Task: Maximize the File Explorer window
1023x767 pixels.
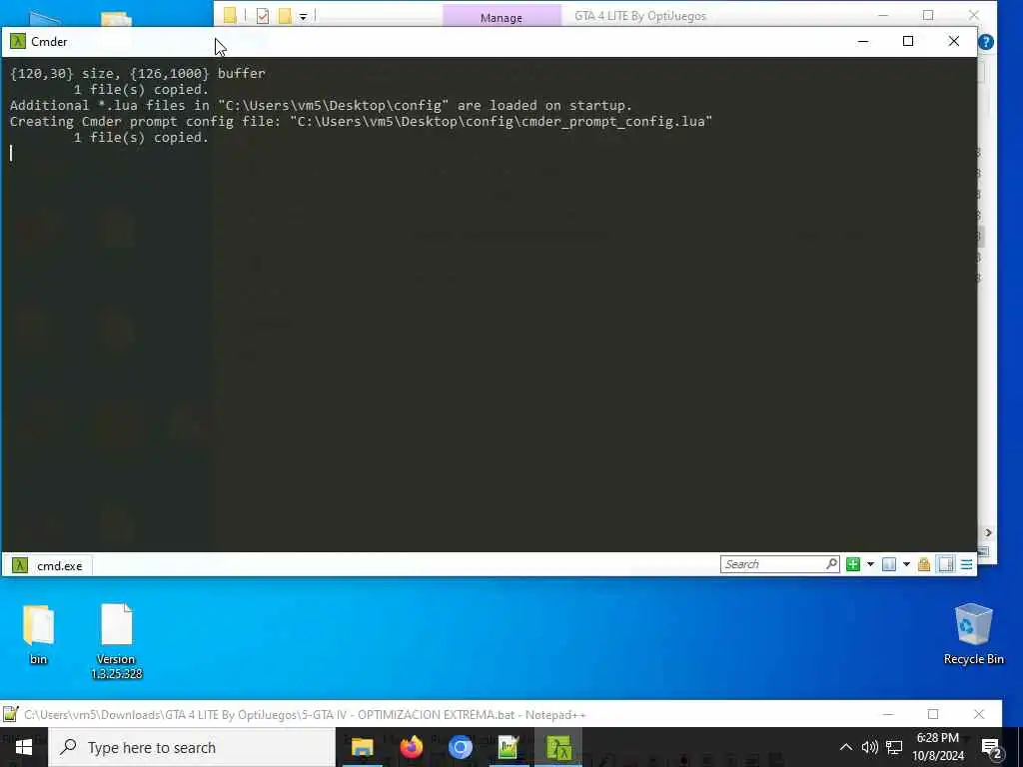Action: click(928, 15)
